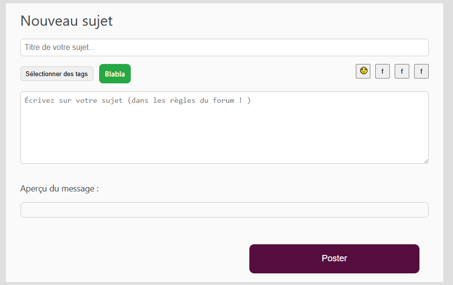Click the first "f" button beside the smiley

click(x=383, y=71)
